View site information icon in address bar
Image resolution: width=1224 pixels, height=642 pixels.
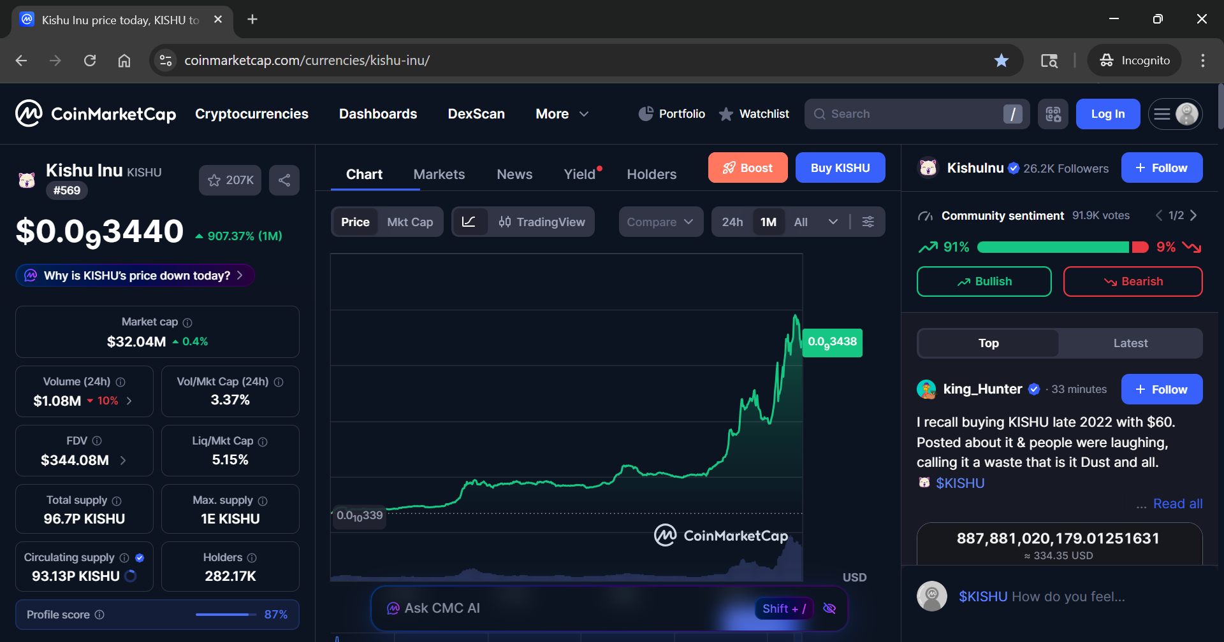pyautogui.click(x=166, y=61)
